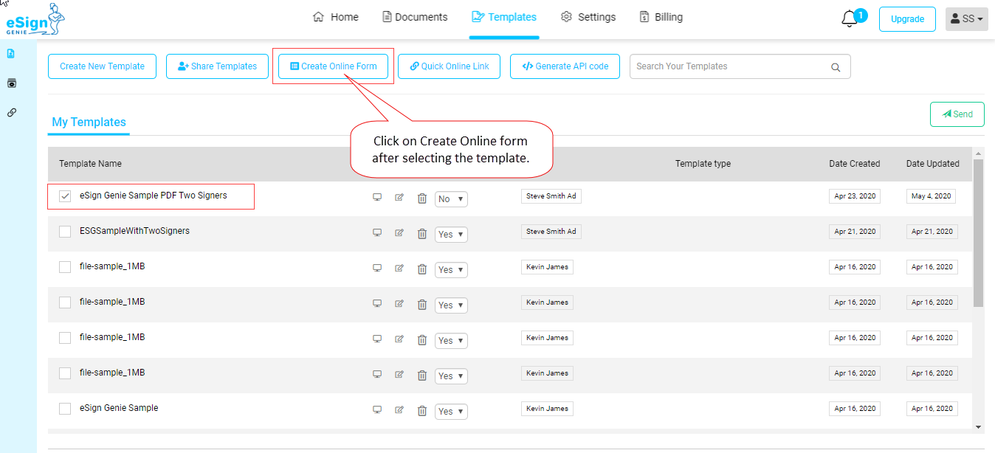
Task: Expand the SS user account menu
Action: [x=967, y=19]
